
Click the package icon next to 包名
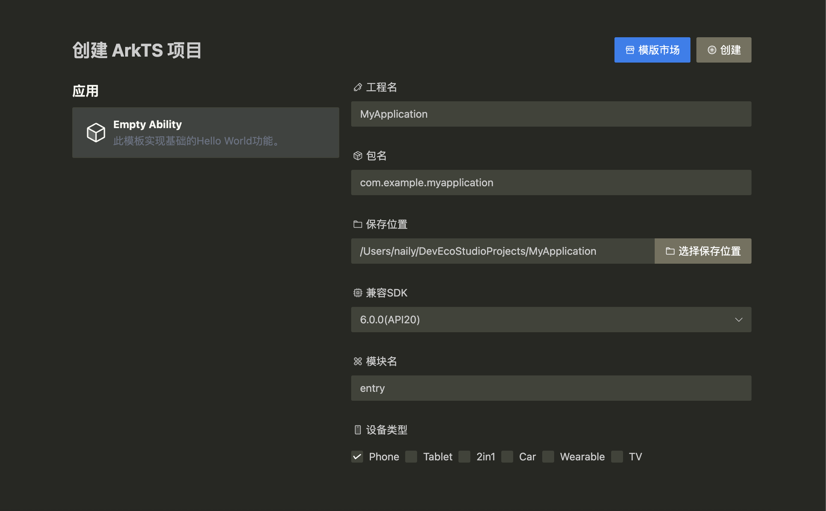(x=358, y=156)
